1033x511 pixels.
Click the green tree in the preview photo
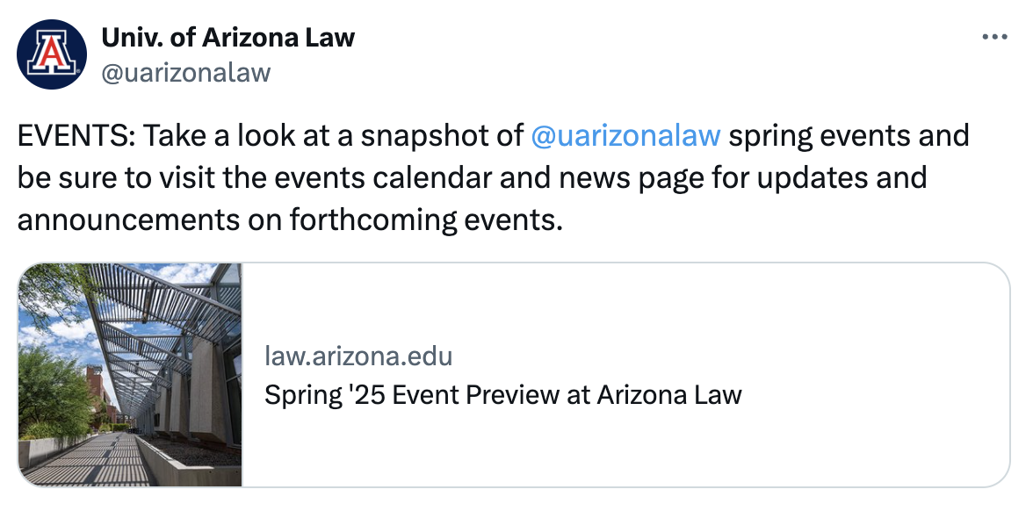48,391
